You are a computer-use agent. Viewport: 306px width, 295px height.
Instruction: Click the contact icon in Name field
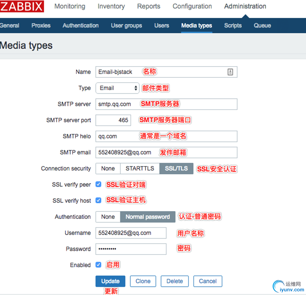coord(230,72)
